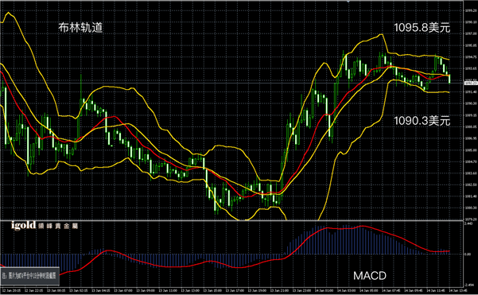Click the gray note box at bottom left
The image size is (478, 295).
29,276
